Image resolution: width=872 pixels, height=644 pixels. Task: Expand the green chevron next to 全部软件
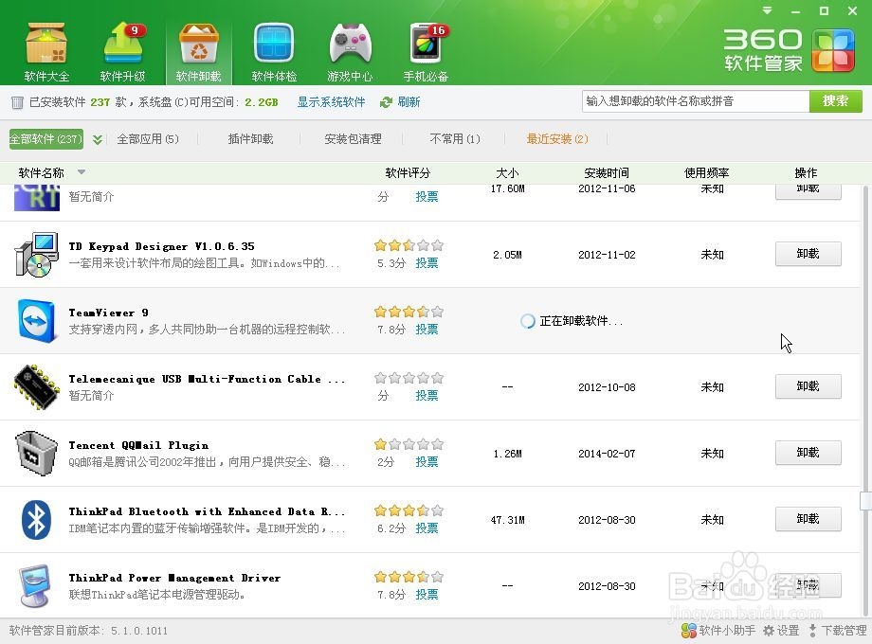tap(98, 139)
